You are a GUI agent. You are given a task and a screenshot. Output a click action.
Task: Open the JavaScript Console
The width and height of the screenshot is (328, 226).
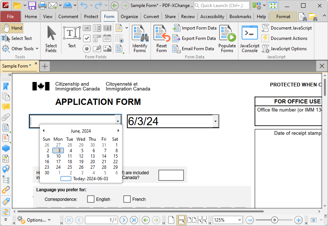coord(249,39)
